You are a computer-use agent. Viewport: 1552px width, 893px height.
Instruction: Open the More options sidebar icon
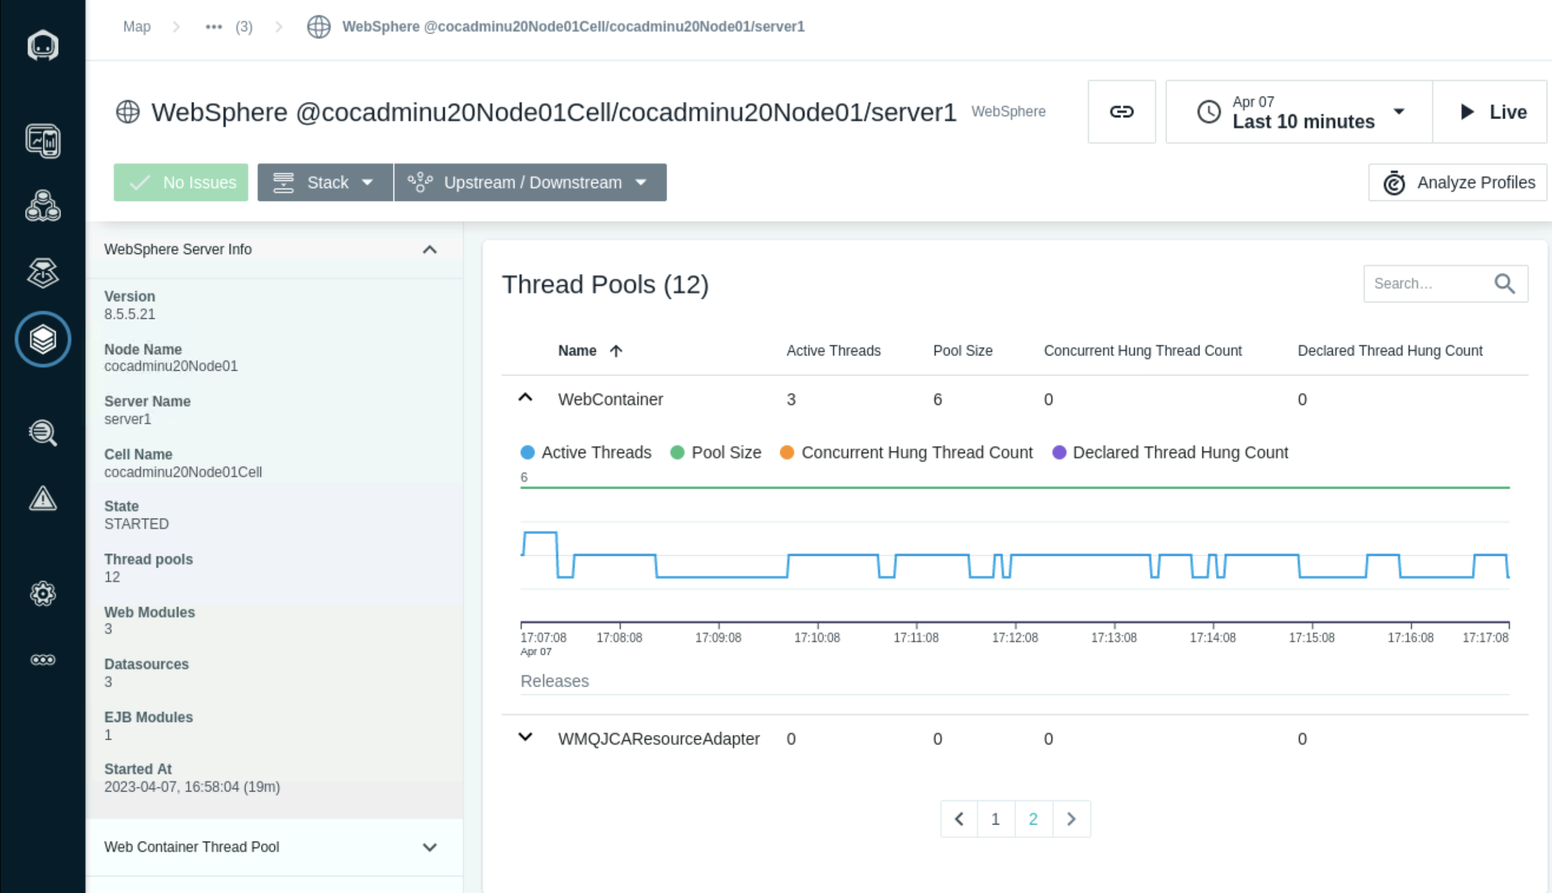tap(42, 660)
